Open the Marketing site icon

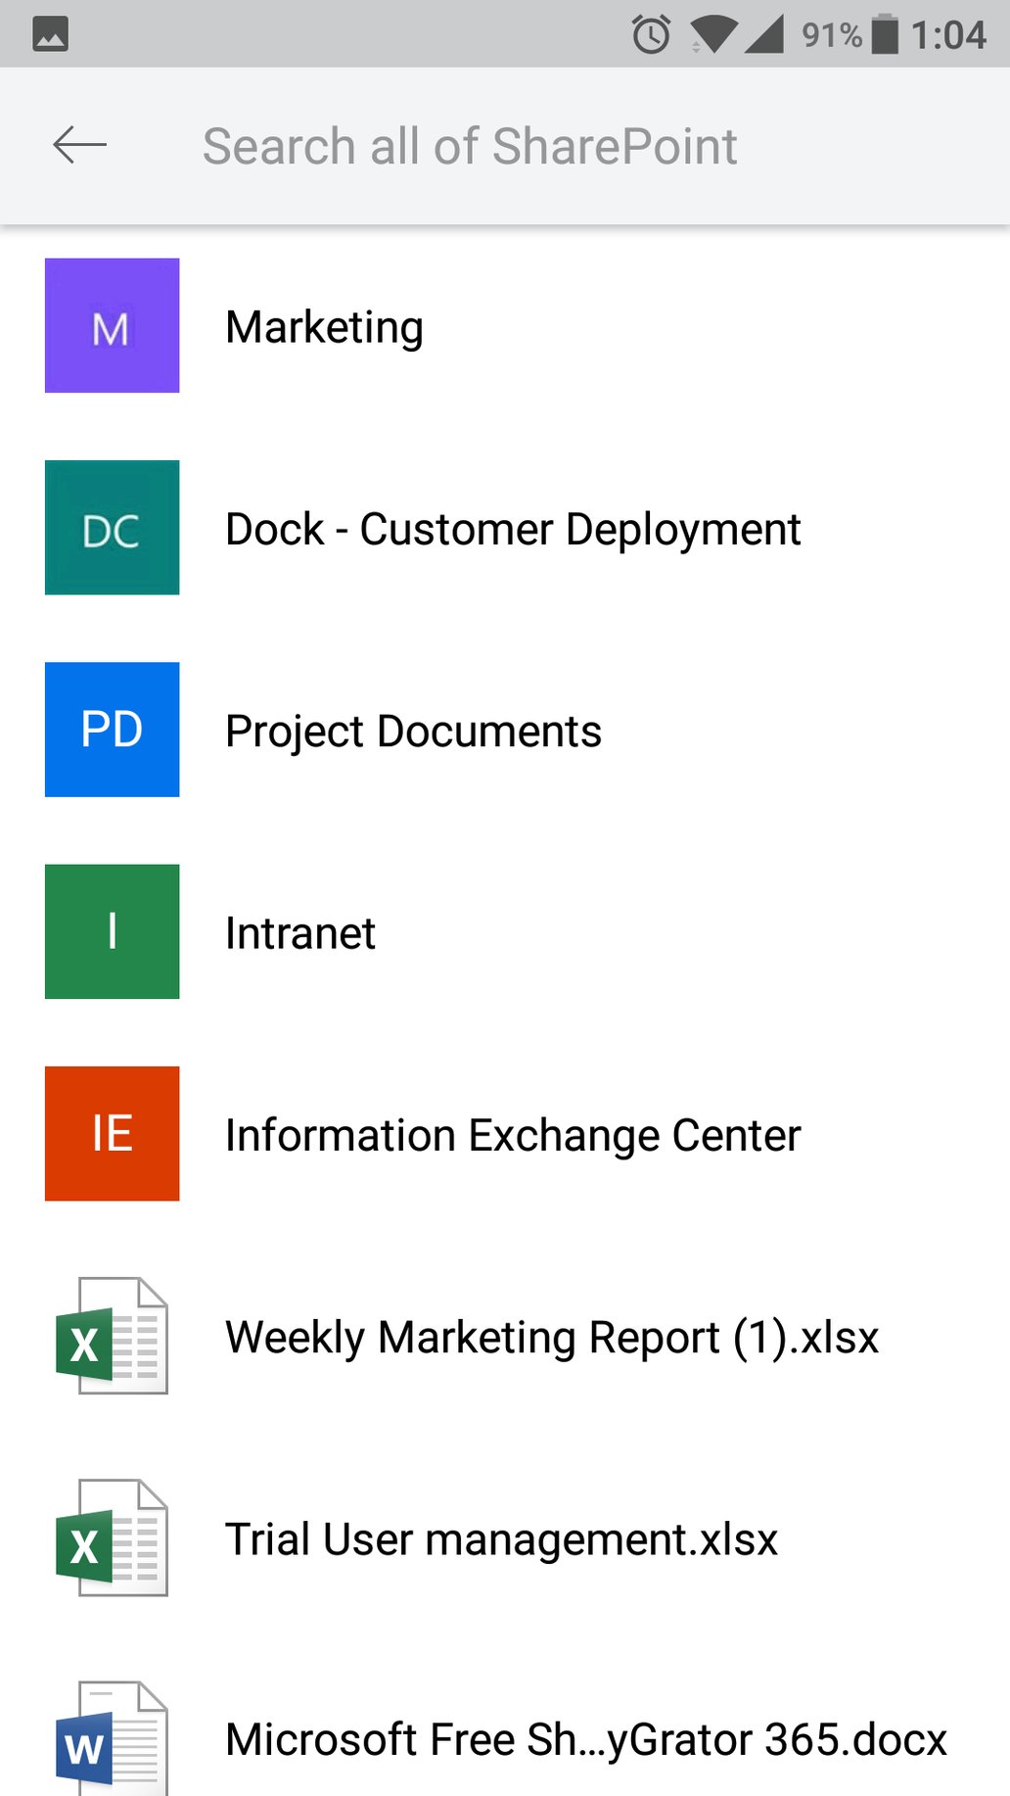(112, 326)
